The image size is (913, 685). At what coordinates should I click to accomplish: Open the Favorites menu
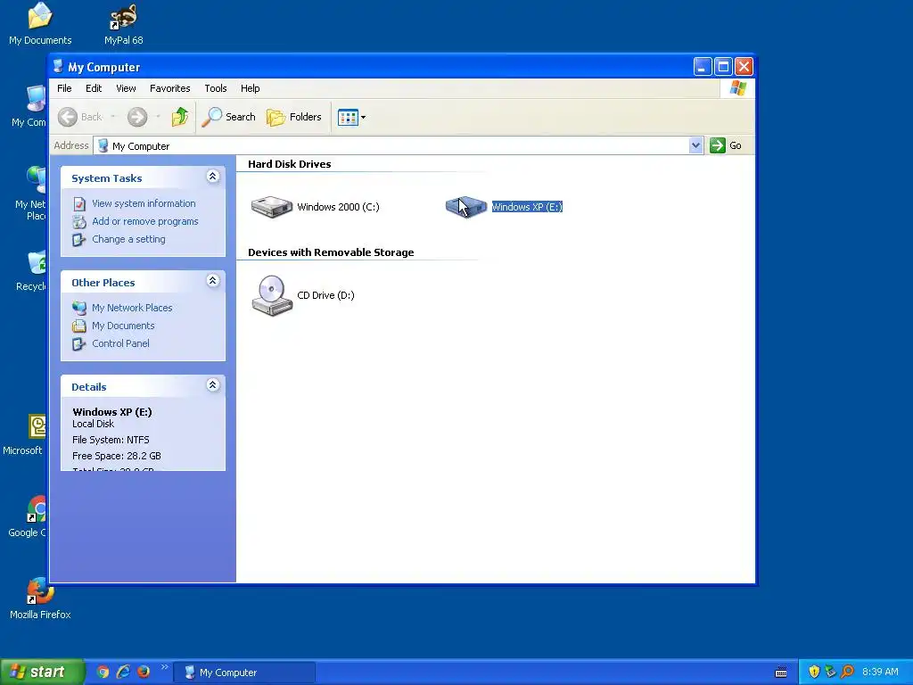tap(170, 88)
